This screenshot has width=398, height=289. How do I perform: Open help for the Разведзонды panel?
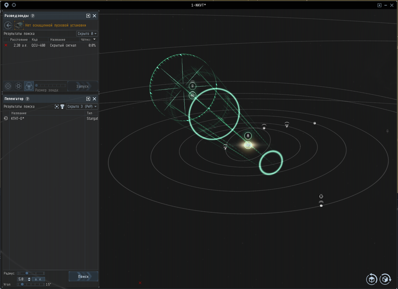pos(33,16)
